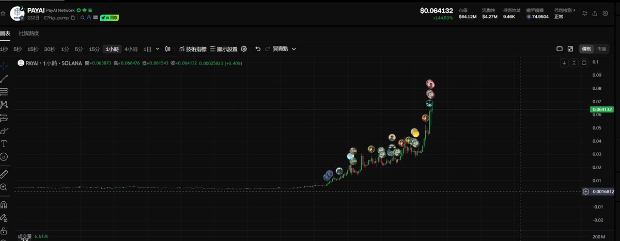Select the trend line drawing tool
Screen dimensions: 620x241
[4, 78]
